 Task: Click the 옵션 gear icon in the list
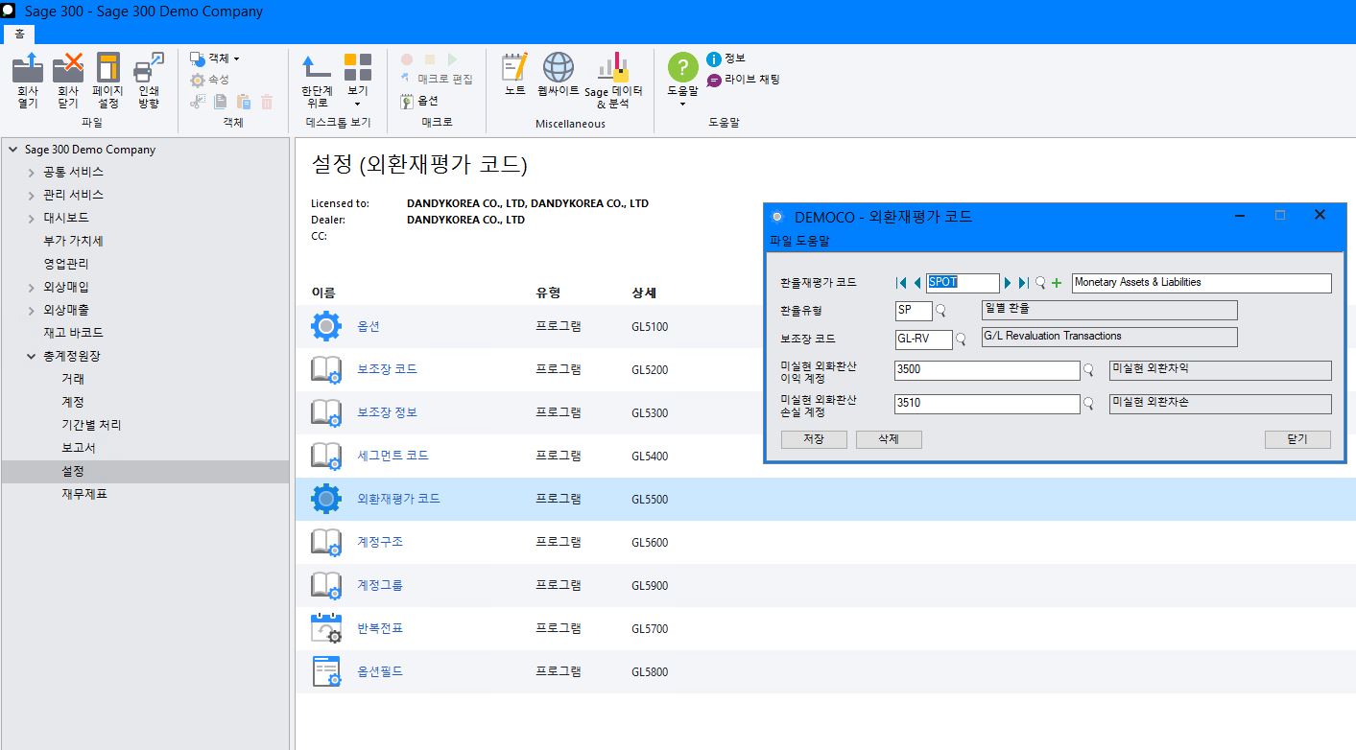[x=326, y=326]
